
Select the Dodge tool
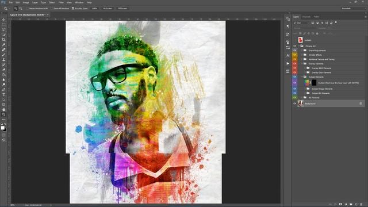click(x=3, y=85)
